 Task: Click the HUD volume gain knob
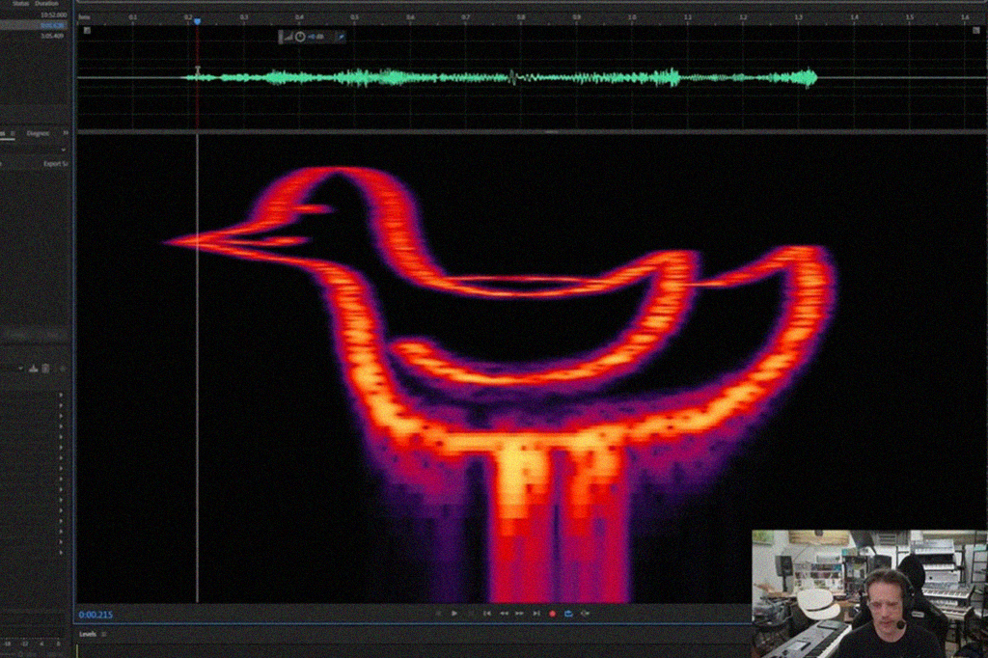[300, 37]
